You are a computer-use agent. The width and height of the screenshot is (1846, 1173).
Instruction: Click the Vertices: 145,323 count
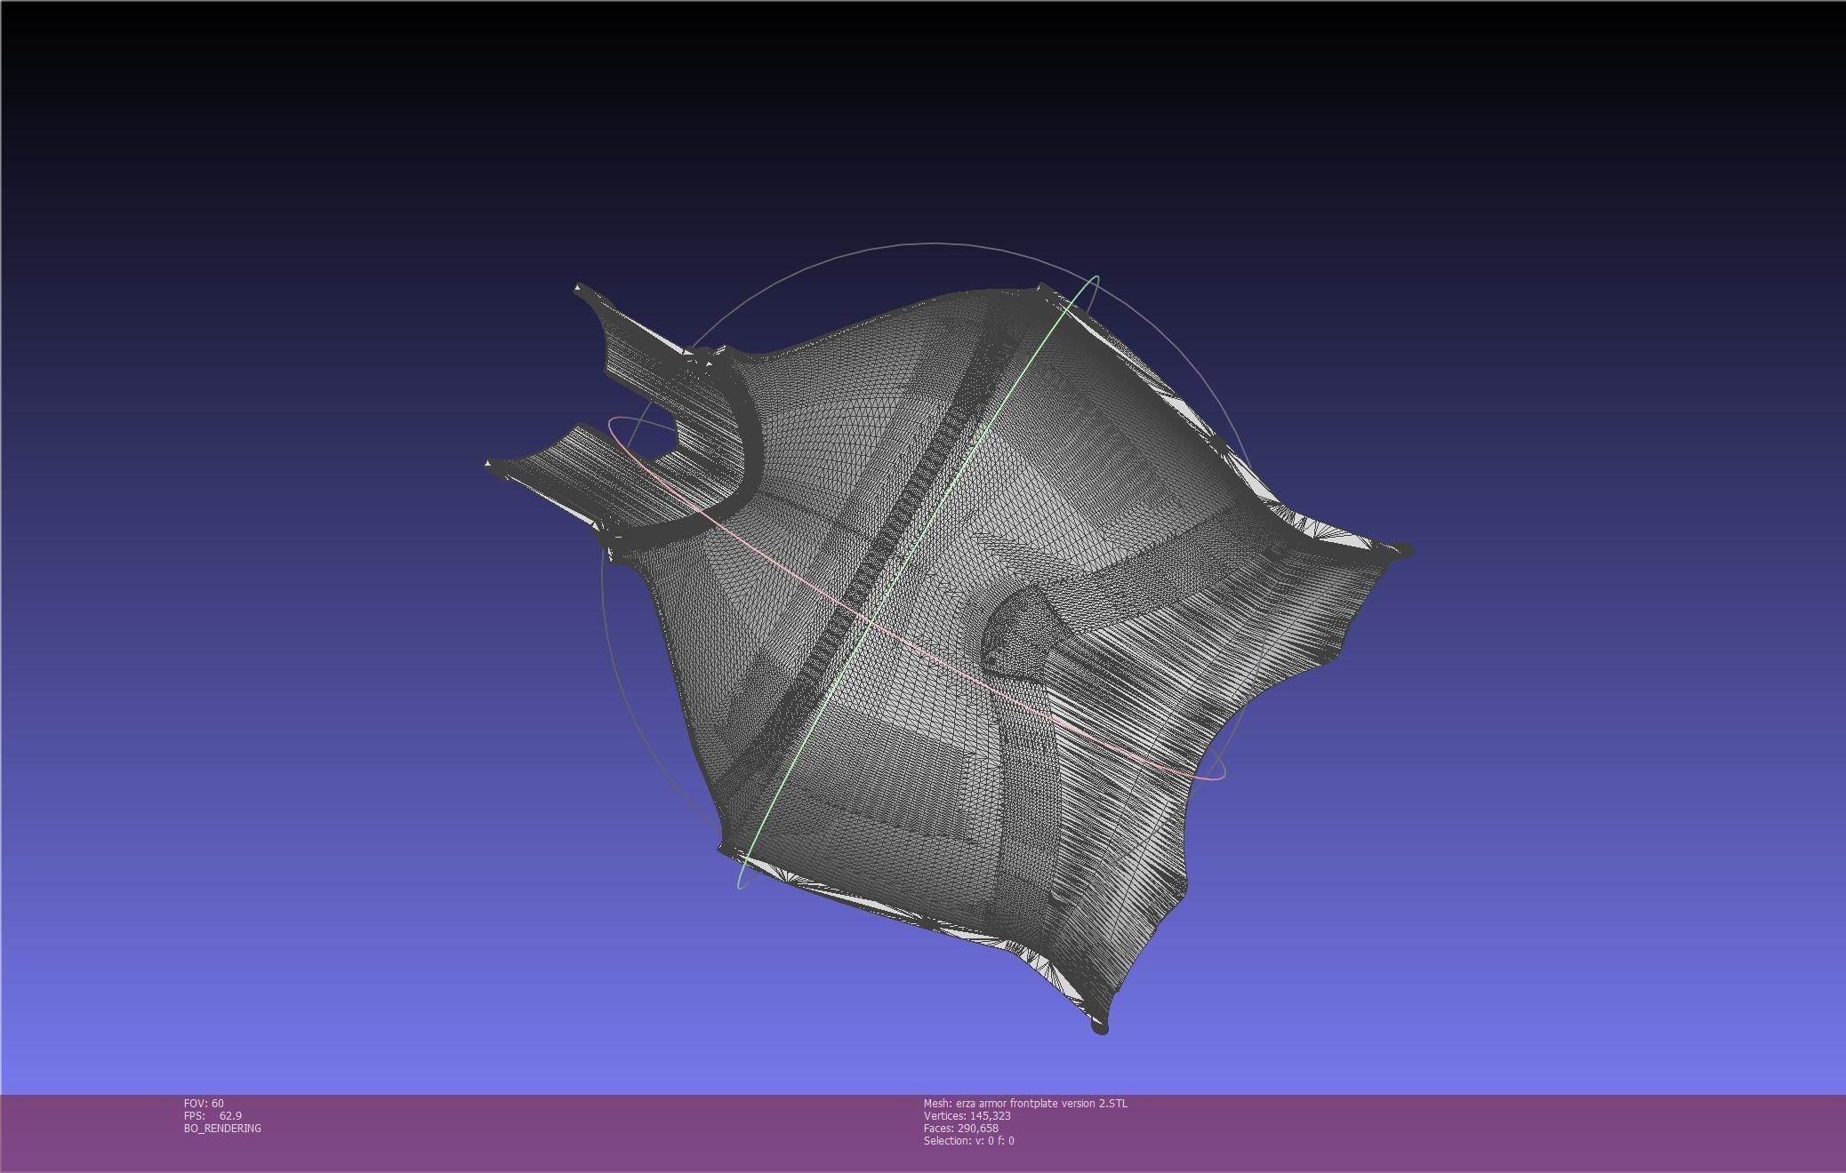pos(967,1115)
